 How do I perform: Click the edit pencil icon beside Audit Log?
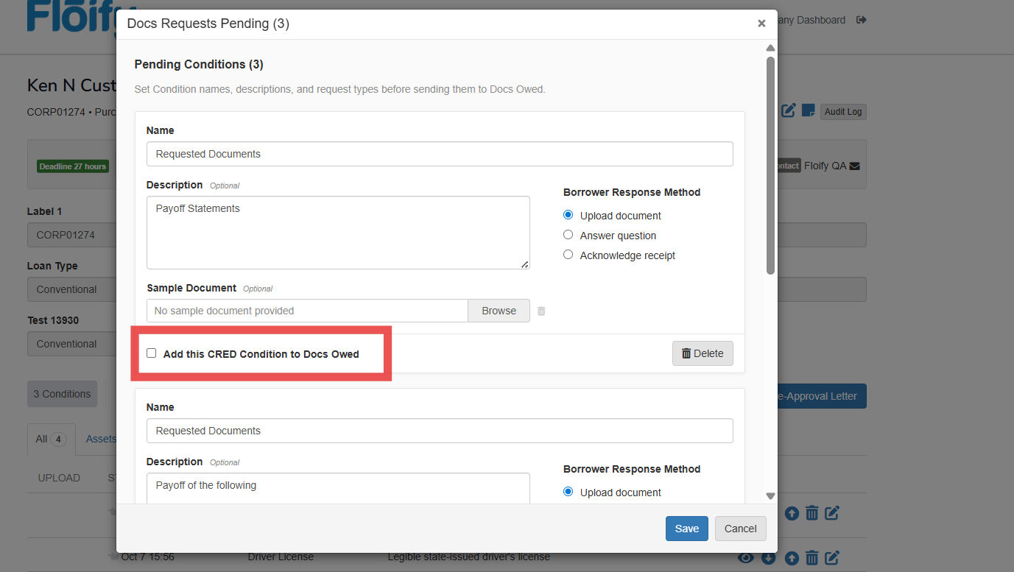tap(789, 110)
